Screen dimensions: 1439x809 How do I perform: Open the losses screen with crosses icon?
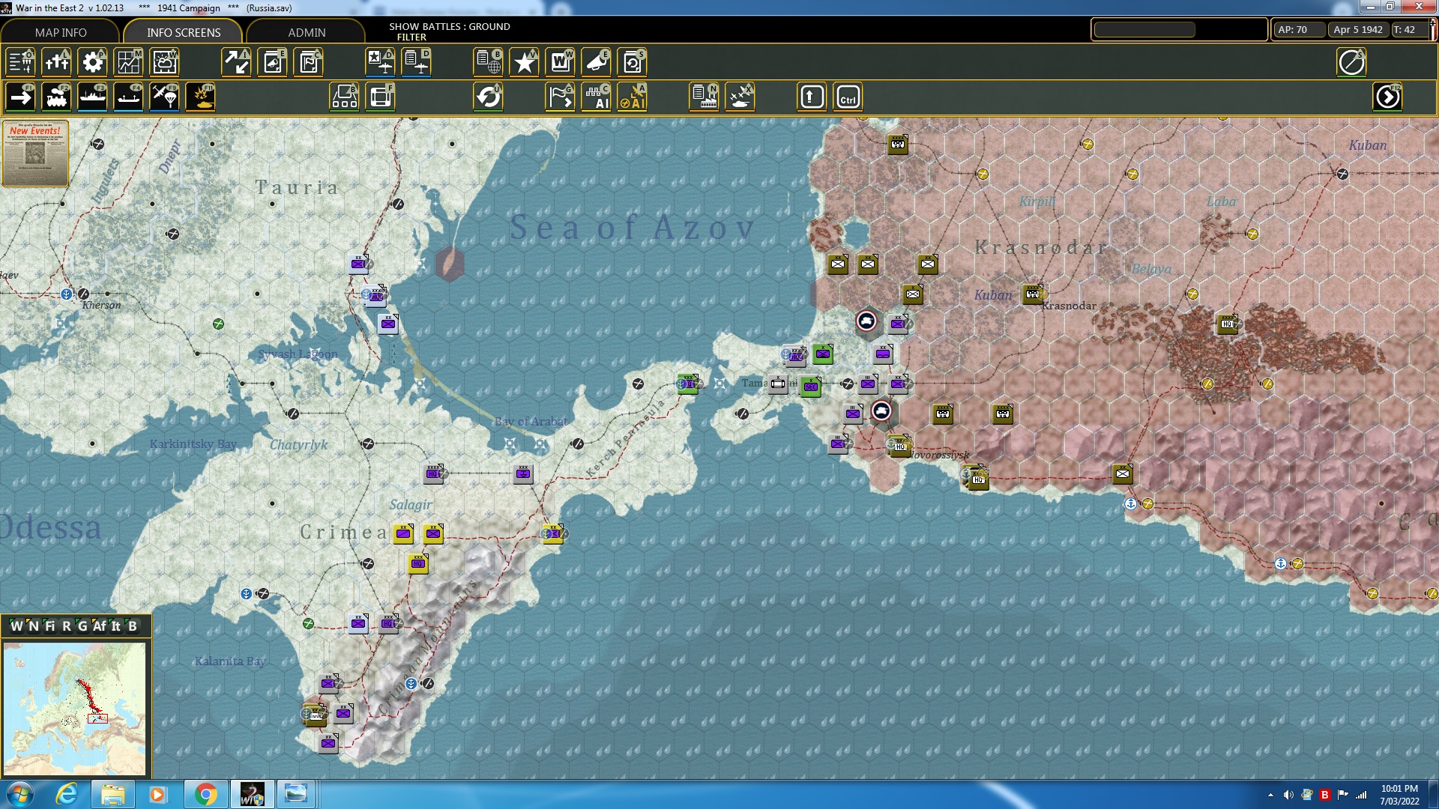pyautogui.click(x=57, y=62)
